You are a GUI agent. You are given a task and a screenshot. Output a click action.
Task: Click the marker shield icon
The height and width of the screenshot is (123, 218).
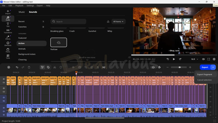pos(61,67)
